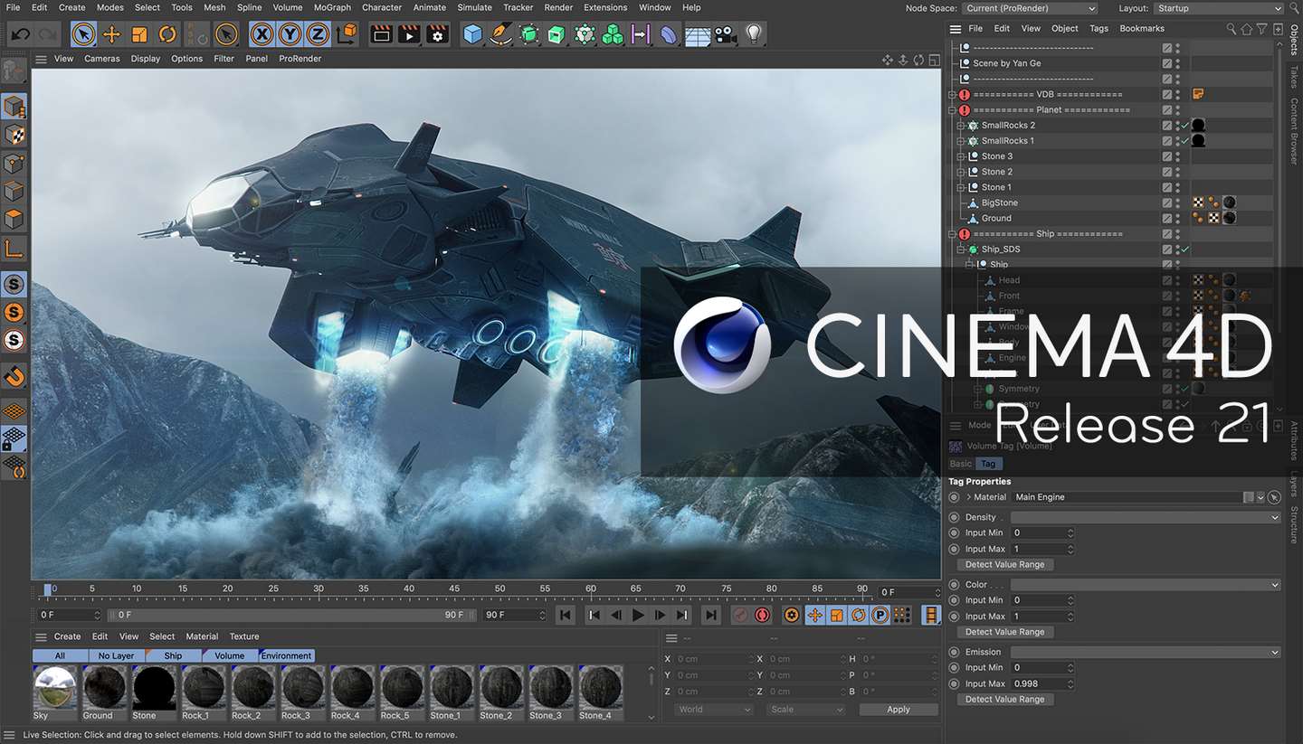
Task: Toggle the Z axis lock
Action: pyautogui.click(x=318, y=35)
